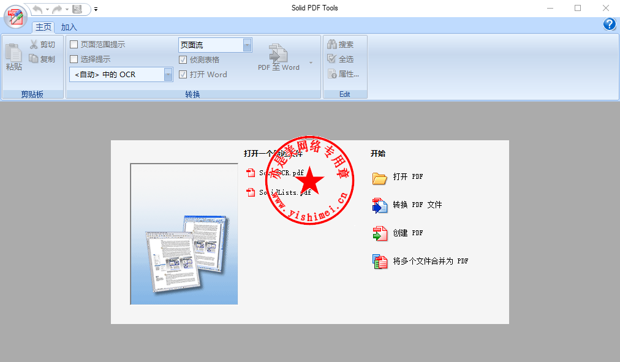Click the 开始 heading text
This screenshot has width=620, height=362.
[378, 153]
